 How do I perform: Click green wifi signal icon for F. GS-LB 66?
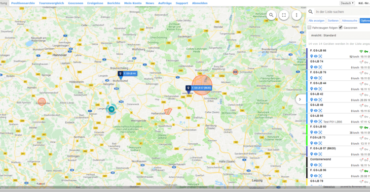361,51
